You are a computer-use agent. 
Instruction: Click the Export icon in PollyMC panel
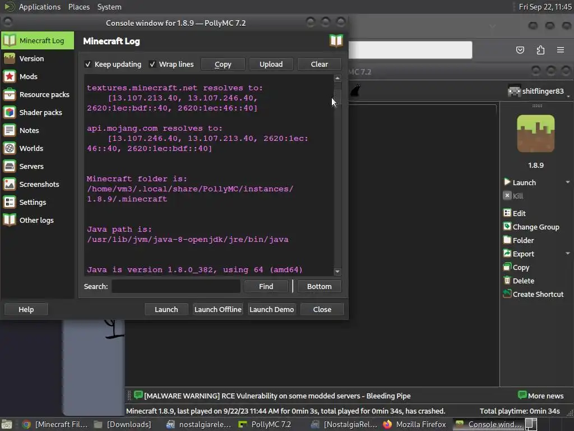pos(507,254)
